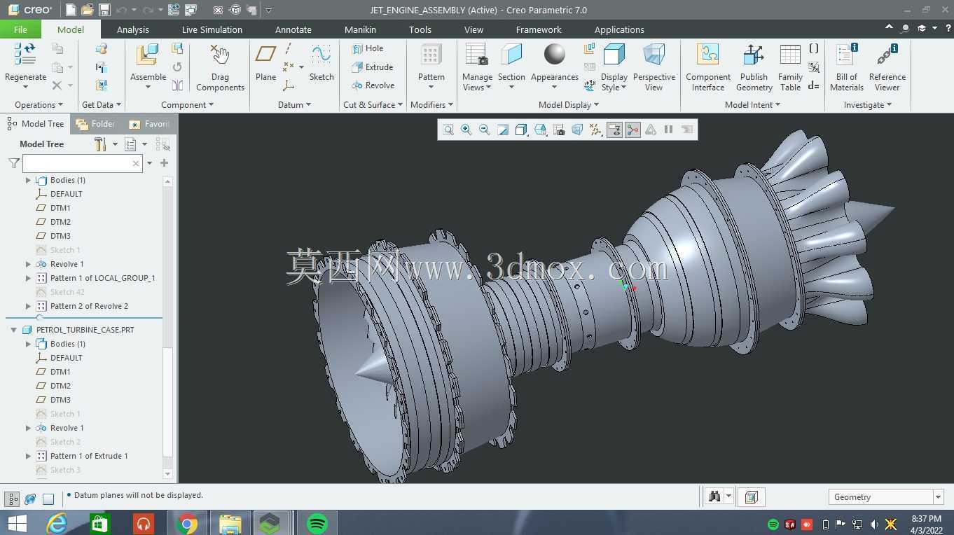Click the Open file folder icon

88,10
